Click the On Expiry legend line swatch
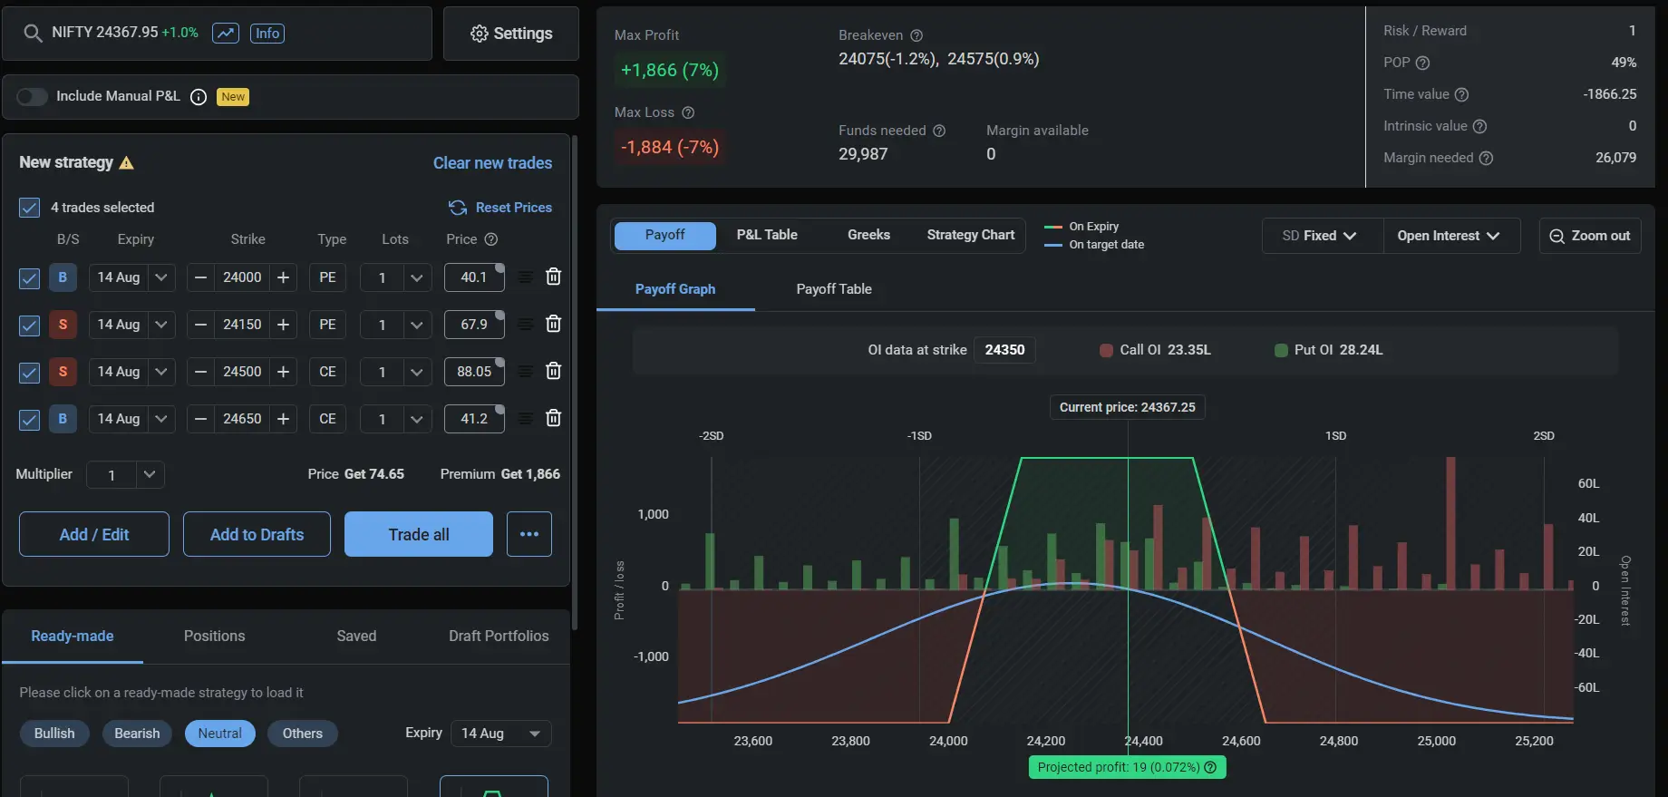The image size is (1668, 797). pyautogui.click(x=1052, y=227)
